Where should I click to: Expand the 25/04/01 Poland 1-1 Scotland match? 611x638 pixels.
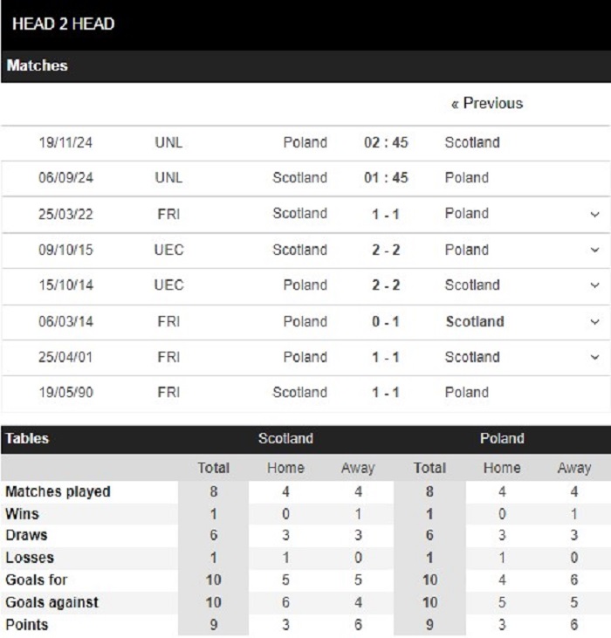pos(594,357)
